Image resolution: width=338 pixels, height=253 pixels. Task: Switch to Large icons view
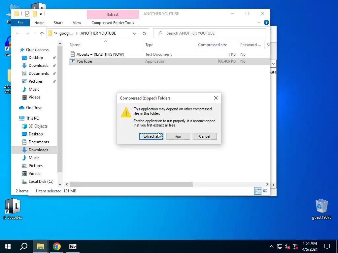(x=265, y=191)
